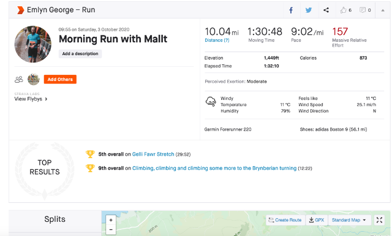This screenshot has width=392, height=236.
Task: Open Emlyn George's profile photo
Action: coord(32,44)
